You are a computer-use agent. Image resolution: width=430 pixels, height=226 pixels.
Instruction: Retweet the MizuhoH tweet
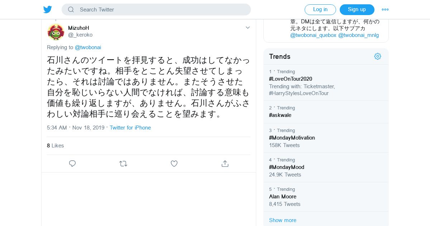point(123,164)
